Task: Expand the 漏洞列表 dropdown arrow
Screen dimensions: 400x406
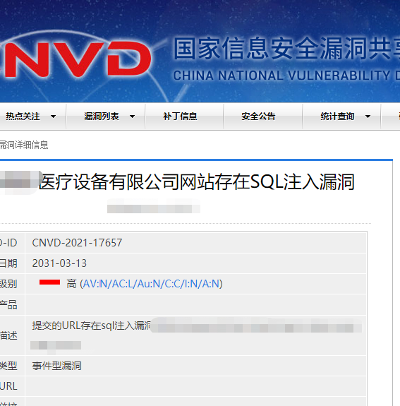Action: (132, 117)
